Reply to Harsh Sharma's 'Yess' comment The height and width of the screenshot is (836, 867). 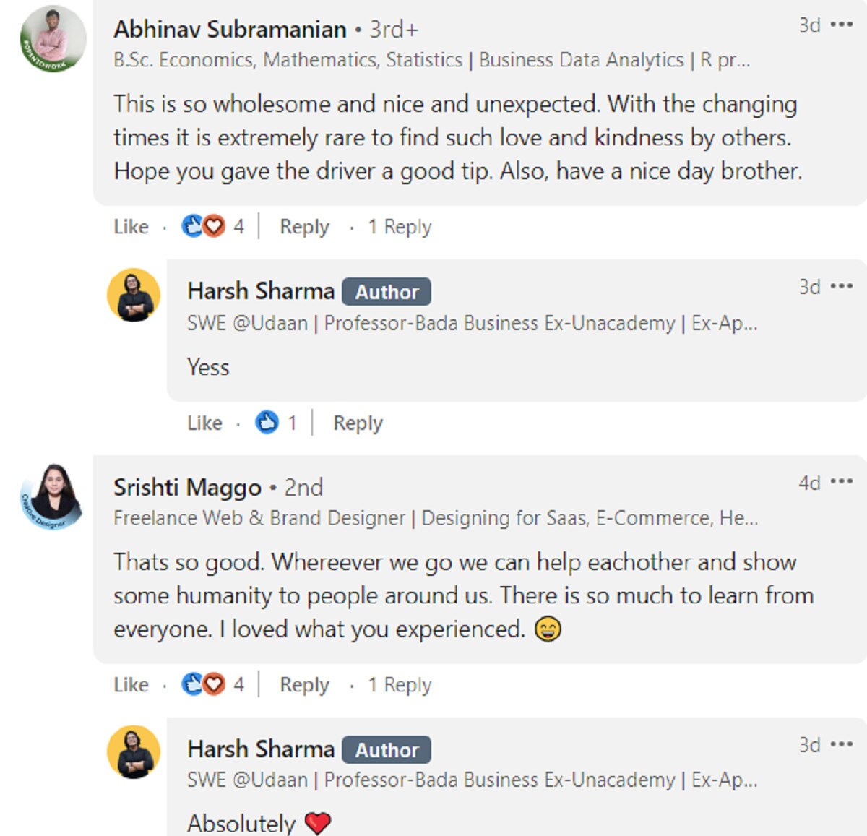358,423
